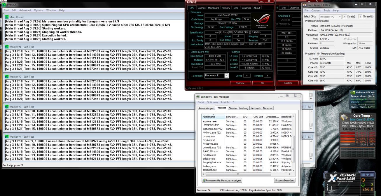Open the Edit menu in Prime95
Image resolution: width=381 pixels, height=196 pixels.
(14, 10)
